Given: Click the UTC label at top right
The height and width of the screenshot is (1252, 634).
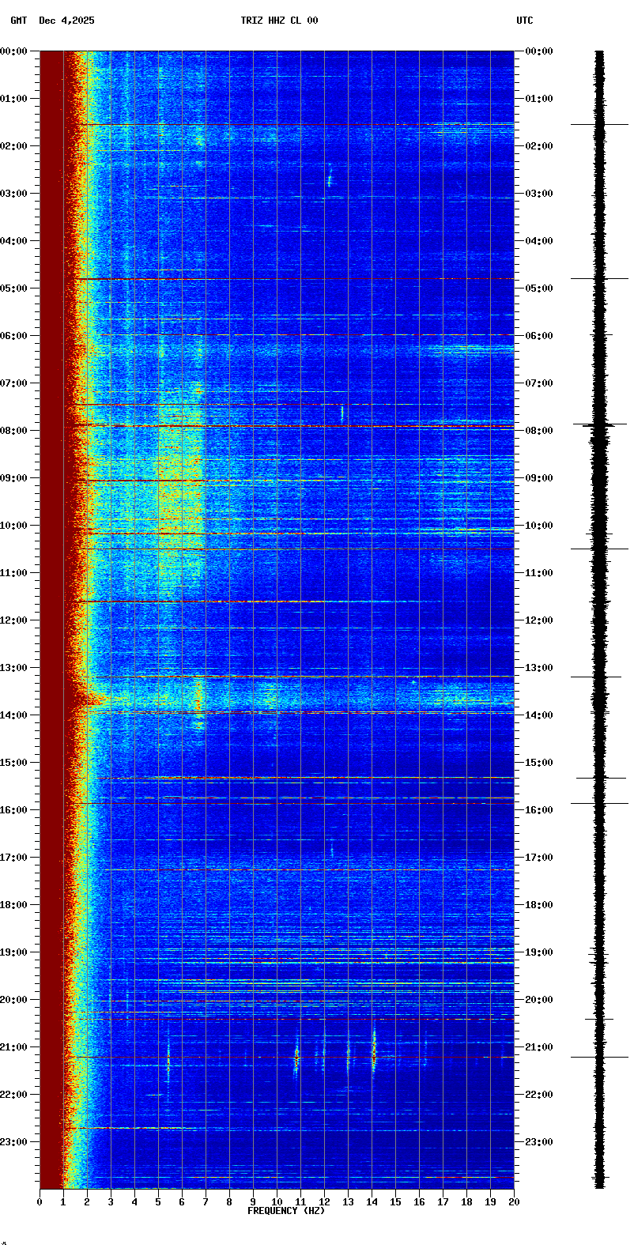Looking at the screenshot, I should 525,21.
